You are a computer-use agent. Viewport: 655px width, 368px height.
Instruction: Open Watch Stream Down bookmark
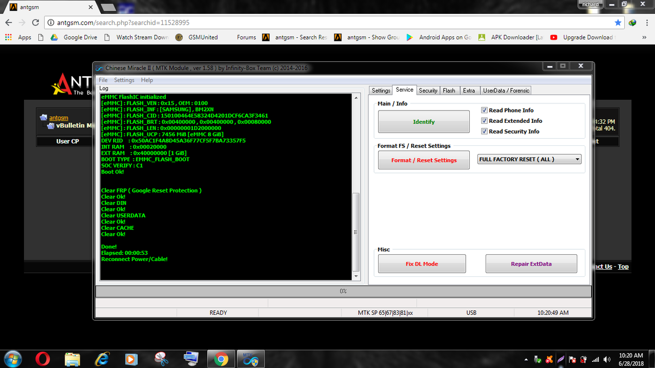[136, 37]
